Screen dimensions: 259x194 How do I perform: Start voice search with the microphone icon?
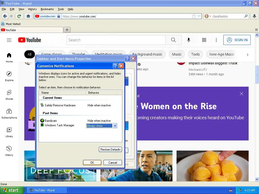click(x=189, y=40)
